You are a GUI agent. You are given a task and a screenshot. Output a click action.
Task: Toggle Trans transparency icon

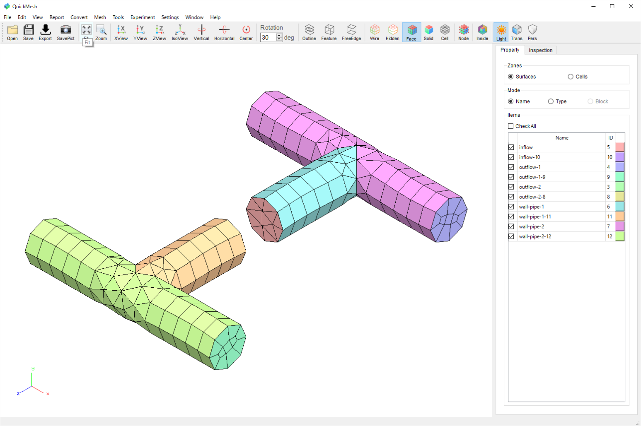tap(517, 32)
